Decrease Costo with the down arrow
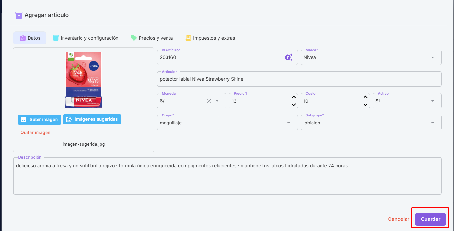This screenshot has width=454, height=231. 365,105
